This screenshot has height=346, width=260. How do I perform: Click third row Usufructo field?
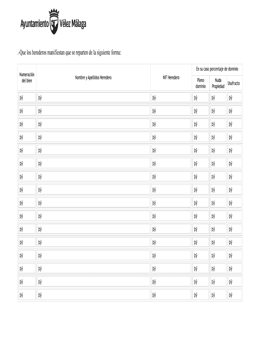point(235,124)
